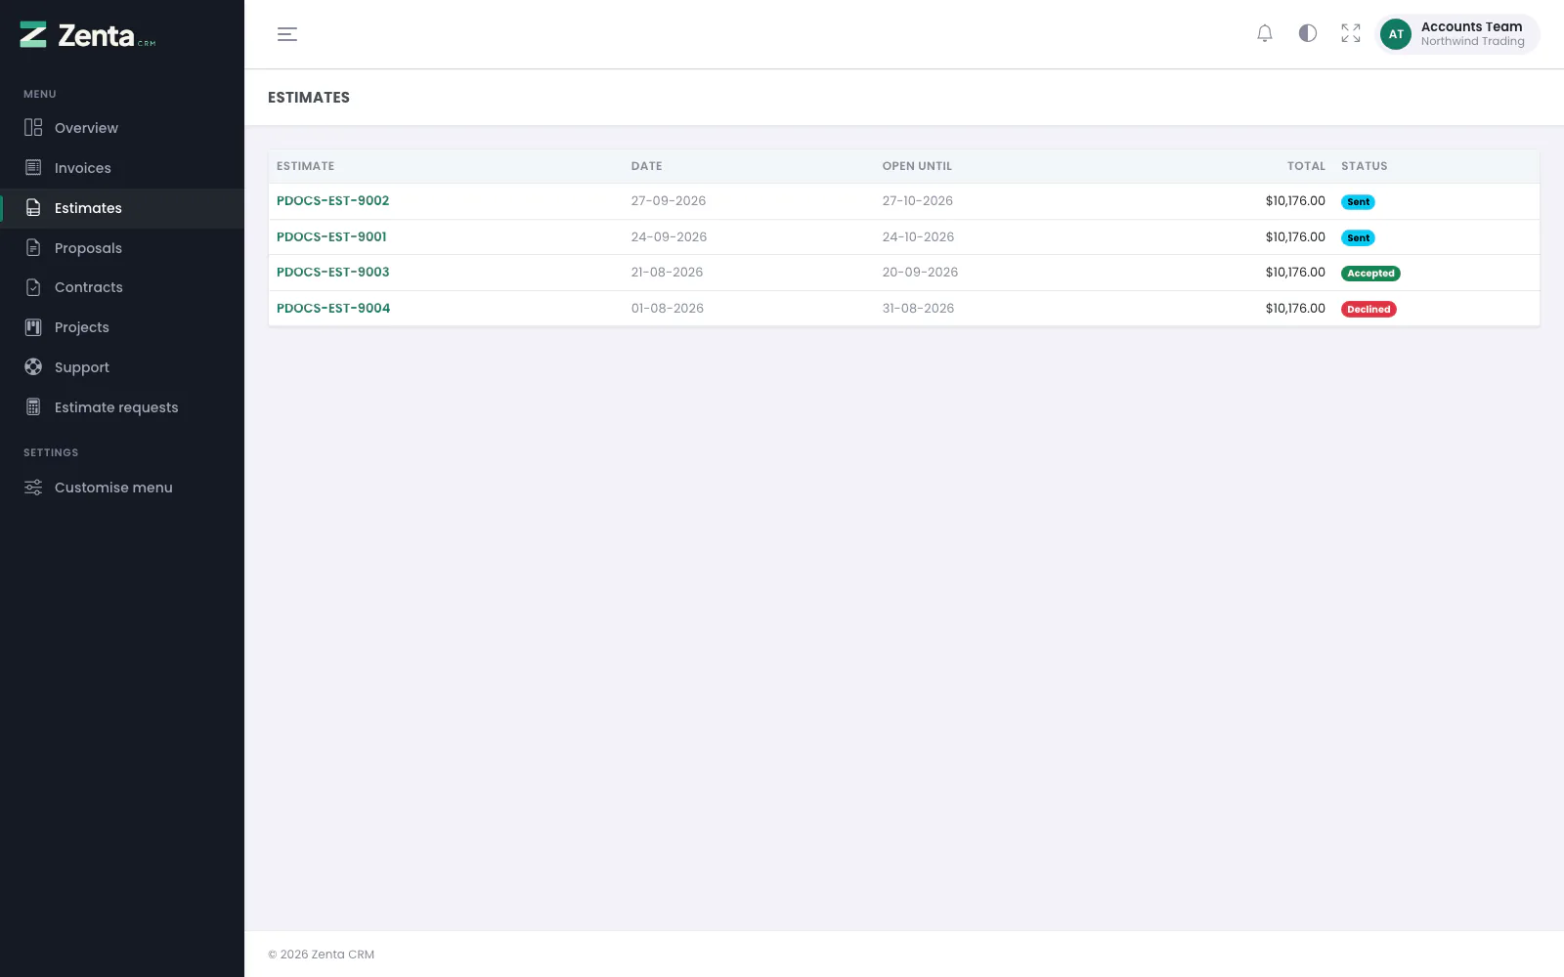
Task: Click the Proposals sidebar icon
Action: click(x=33, y=248)
